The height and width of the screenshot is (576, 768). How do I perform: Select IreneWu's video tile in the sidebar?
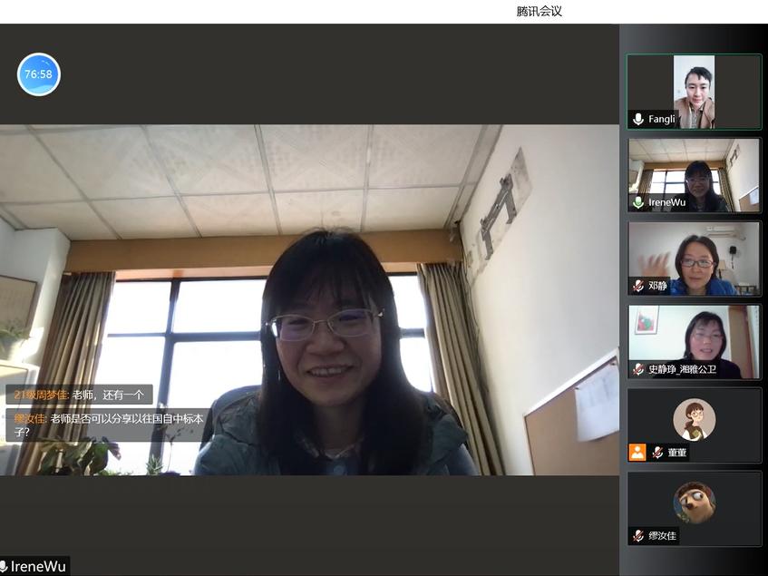694,172
